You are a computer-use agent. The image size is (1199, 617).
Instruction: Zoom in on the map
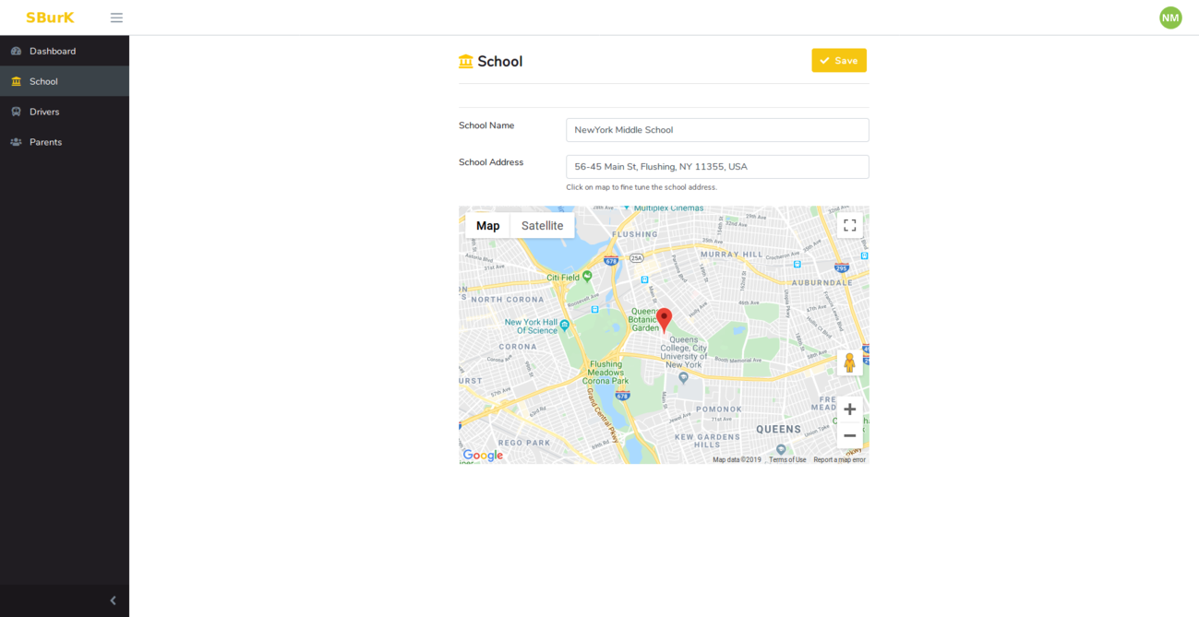pyautogui.click(x=850, y=409)
